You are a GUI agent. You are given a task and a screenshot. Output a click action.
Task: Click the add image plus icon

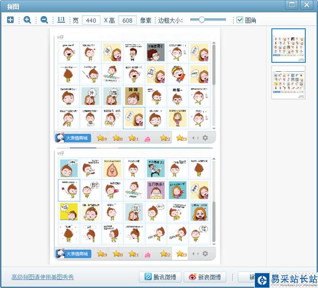[10, 20]
